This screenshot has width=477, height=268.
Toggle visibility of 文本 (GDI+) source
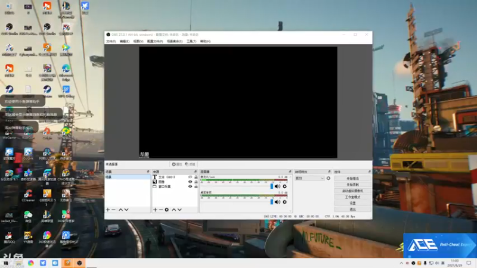pyautogui.click(x=190, y=177)
